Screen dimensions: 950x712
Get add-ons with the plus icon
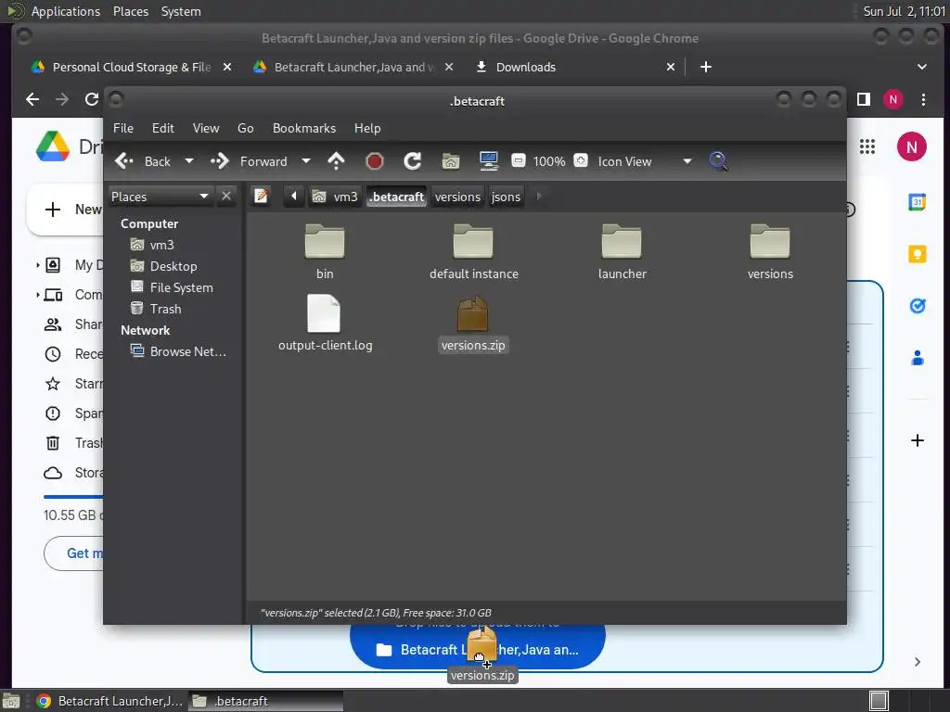918,440
